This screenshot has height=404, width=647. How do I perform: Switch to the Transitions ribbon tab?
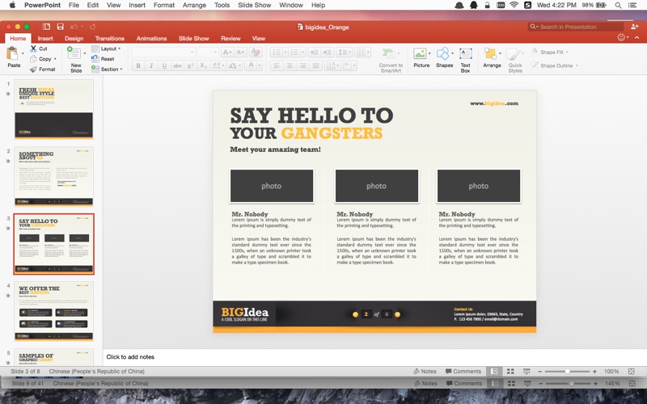[x=110, y=38]
